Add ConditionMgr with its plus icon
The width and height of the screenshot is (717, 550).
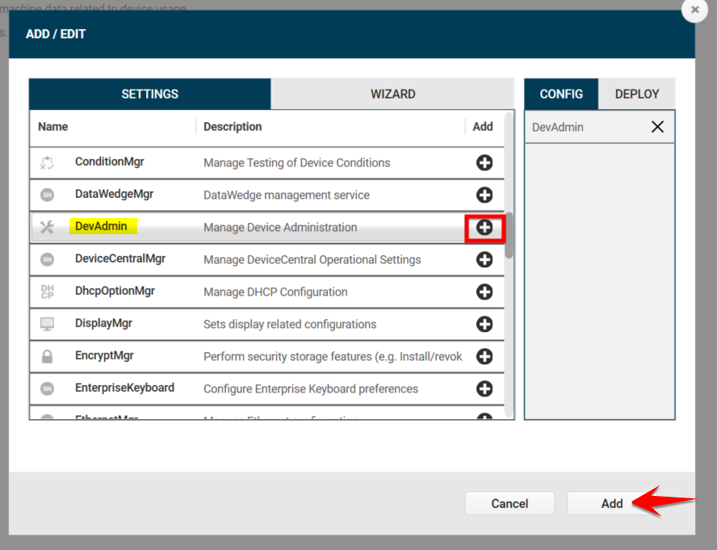(x=484, y=162)
